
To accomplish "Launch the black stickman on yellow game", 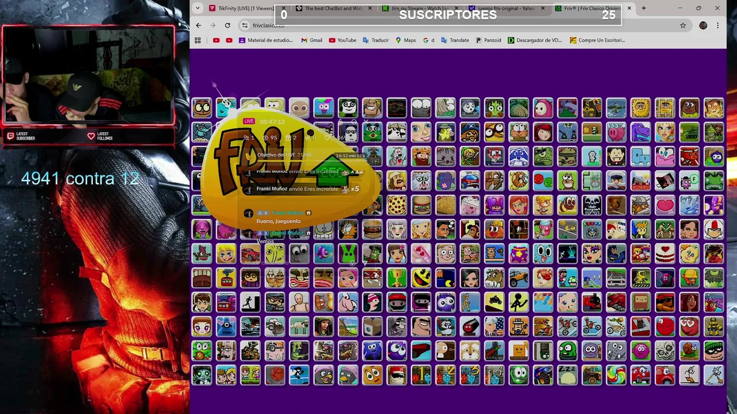I will 518,301.
